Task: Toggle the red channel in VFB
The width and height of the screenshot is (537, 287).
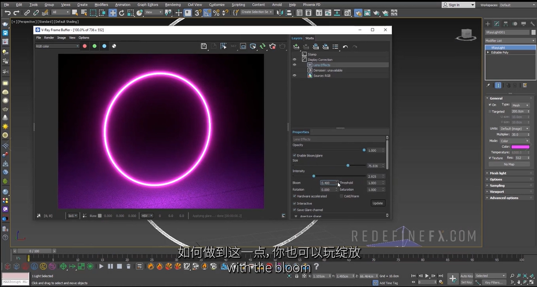Action: [85, 46]
